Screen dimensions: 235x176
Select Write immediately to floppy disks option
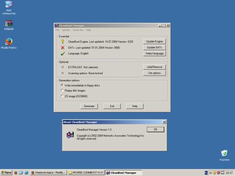click(x=62, y=85)
